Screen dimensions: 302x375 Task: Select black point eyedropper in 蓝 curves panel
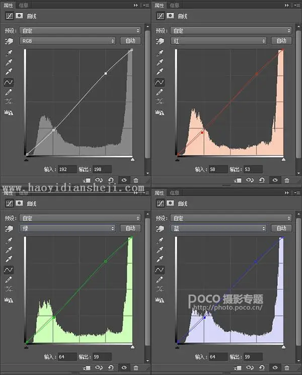pyautogui.click(x=160, y=241)
